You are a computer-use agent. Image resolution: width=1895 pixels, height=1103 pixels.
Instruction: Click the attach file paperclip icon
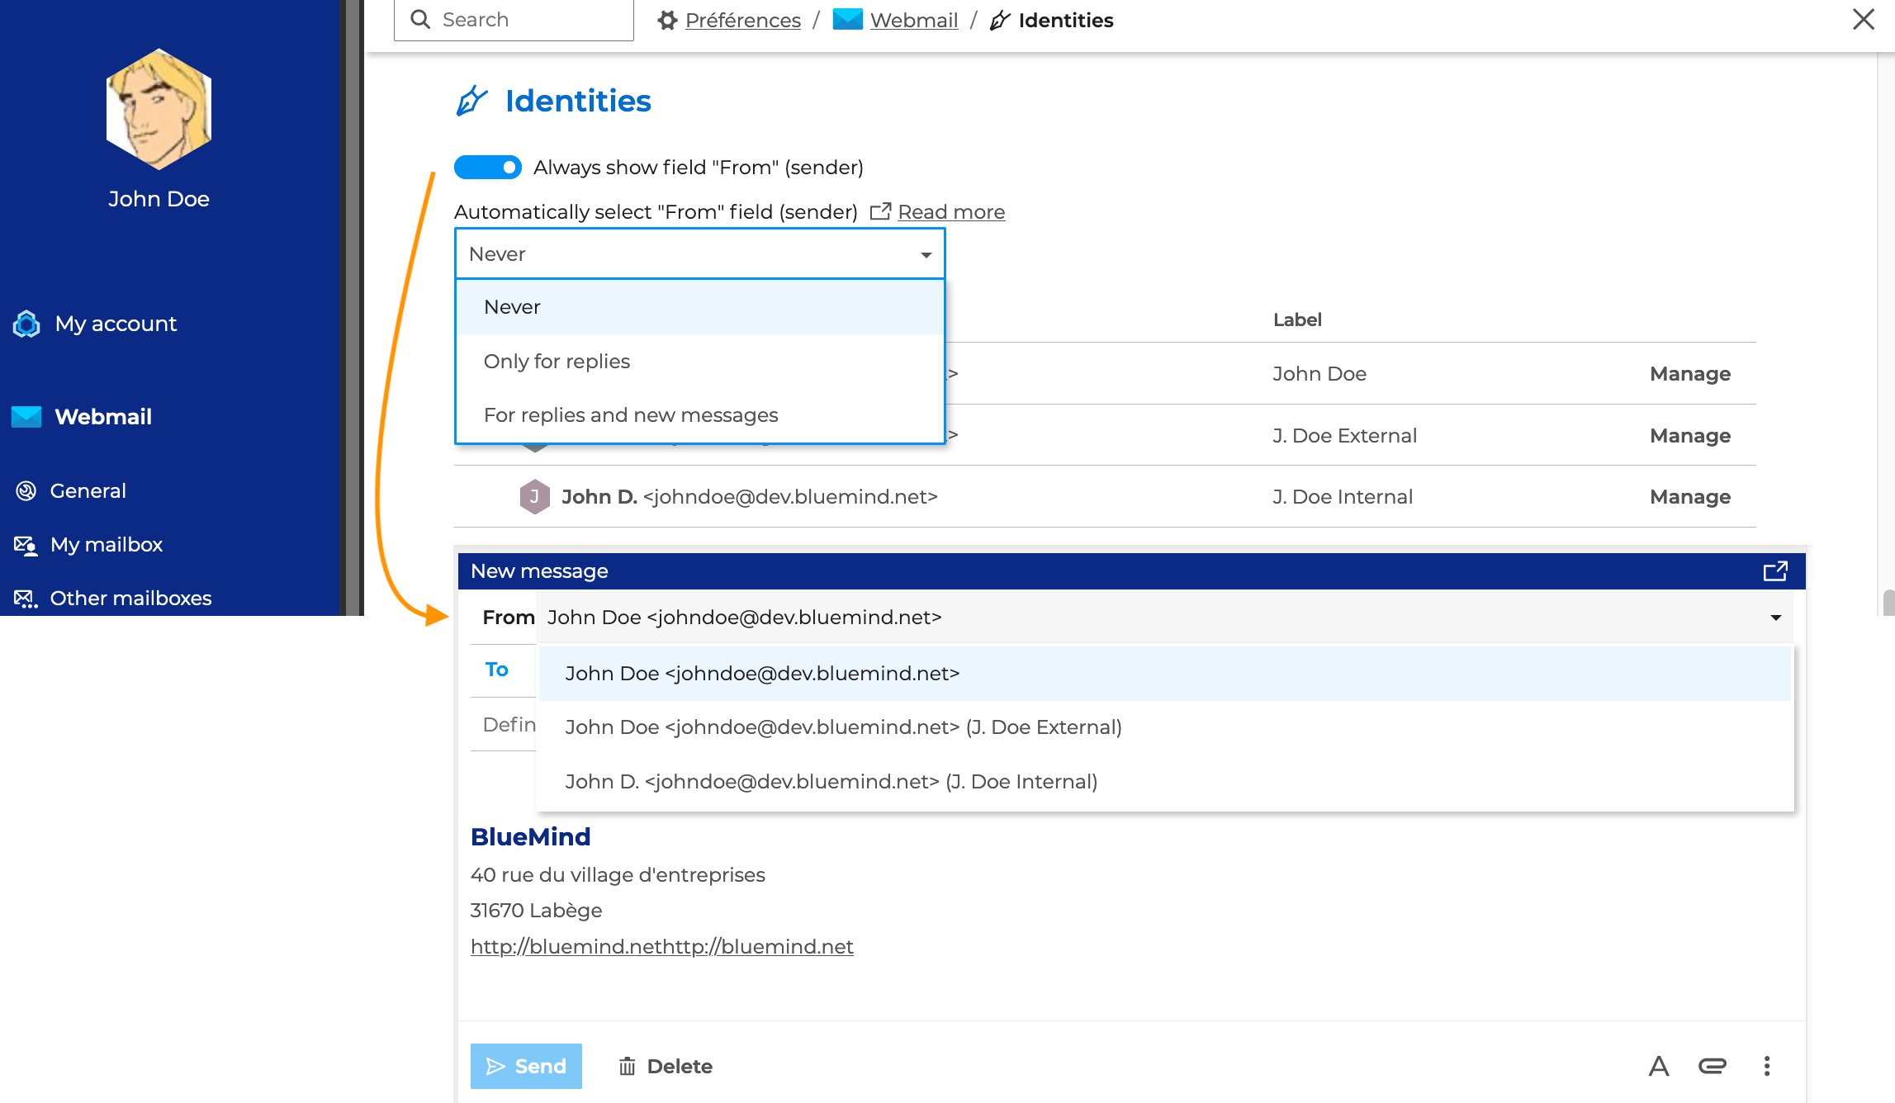coord(1712,1066)
